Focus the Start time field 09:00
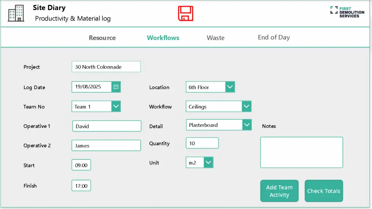 (x=81, y=165)
